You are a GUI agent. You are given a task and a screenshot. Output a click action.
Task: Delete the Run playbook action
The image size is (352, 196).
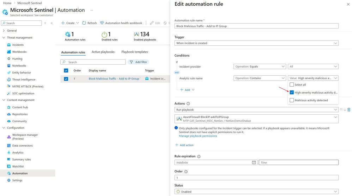[348, 110]
